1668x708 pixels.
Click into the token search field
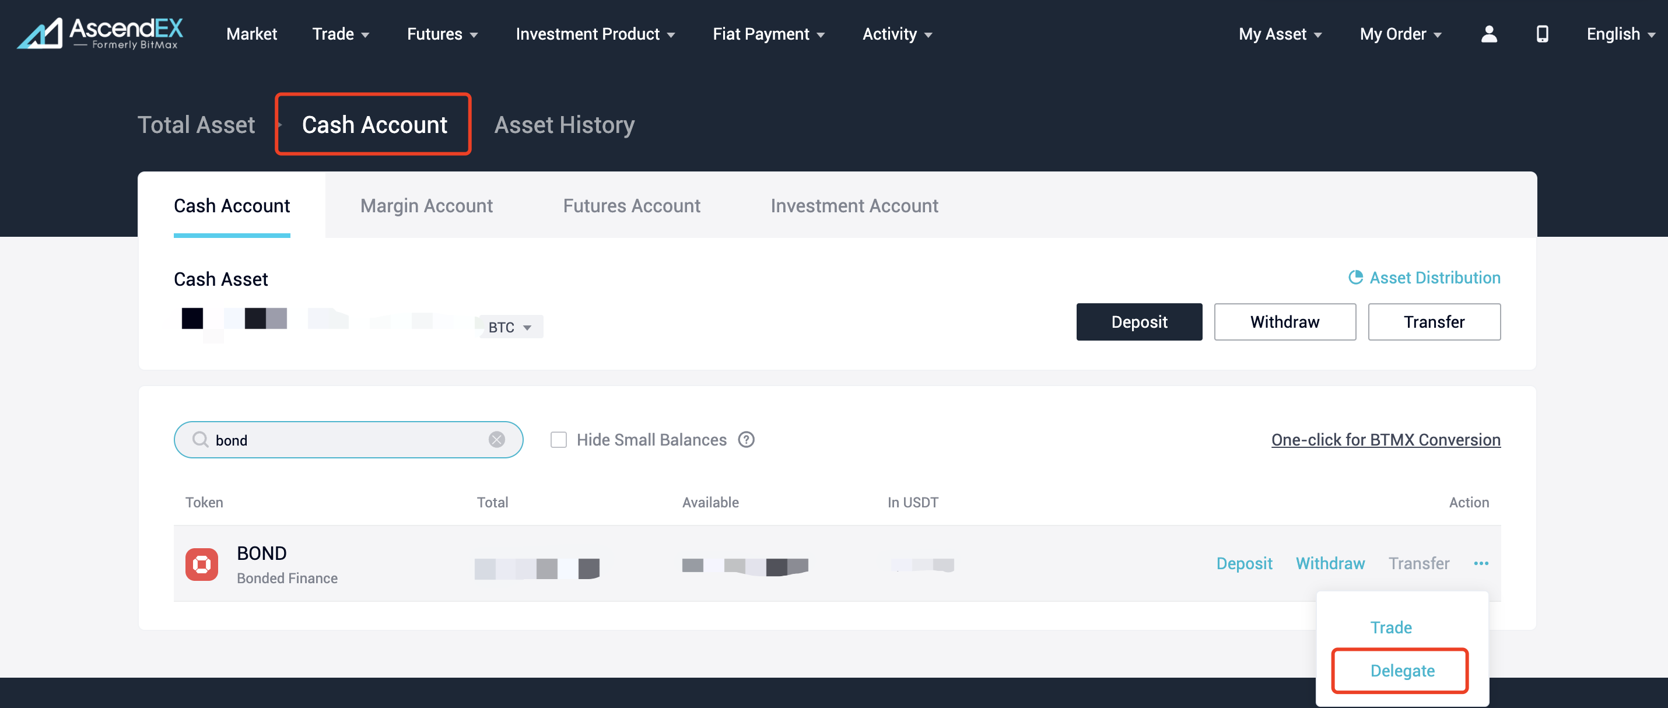pyautogui.click(x=350, y=440)
